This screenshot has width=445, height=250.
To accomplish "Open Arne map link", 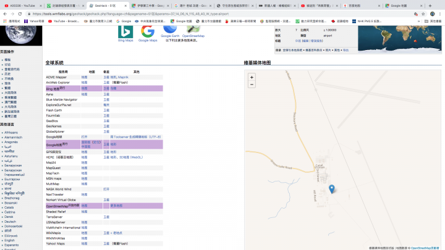I will [84, 94].
